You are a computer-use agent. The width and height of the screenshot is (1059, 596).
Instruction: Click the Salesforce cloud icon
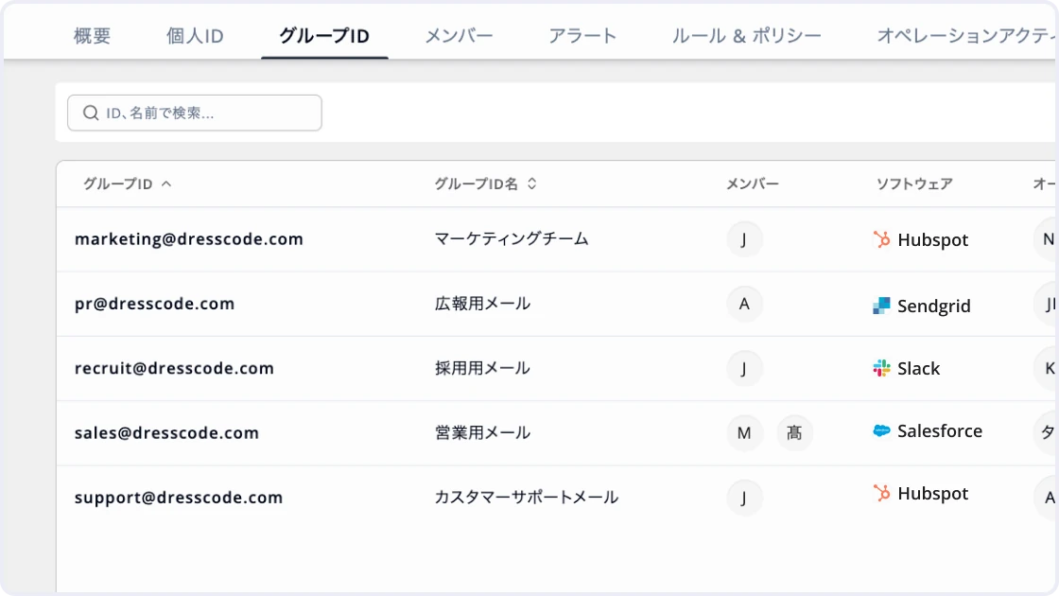coord(881,430)
